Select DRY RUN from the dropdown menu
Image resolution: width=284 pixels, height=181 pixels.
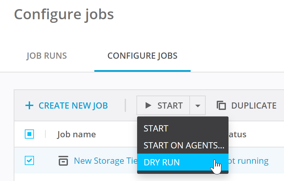point(162,162)
